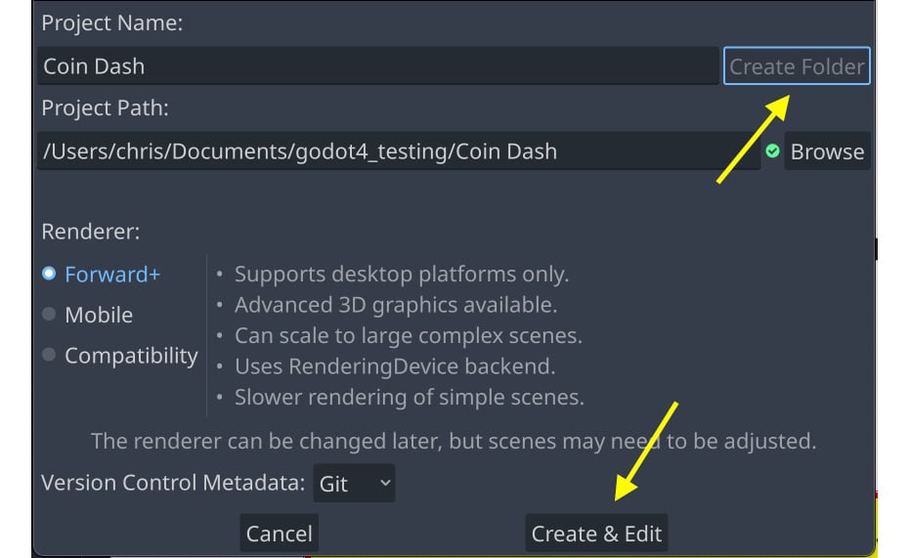
Task: Click the renderer-can-be-changed-later notice text
Action: (x=453, y=441)
